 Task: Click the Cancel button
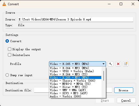[126, 101]
